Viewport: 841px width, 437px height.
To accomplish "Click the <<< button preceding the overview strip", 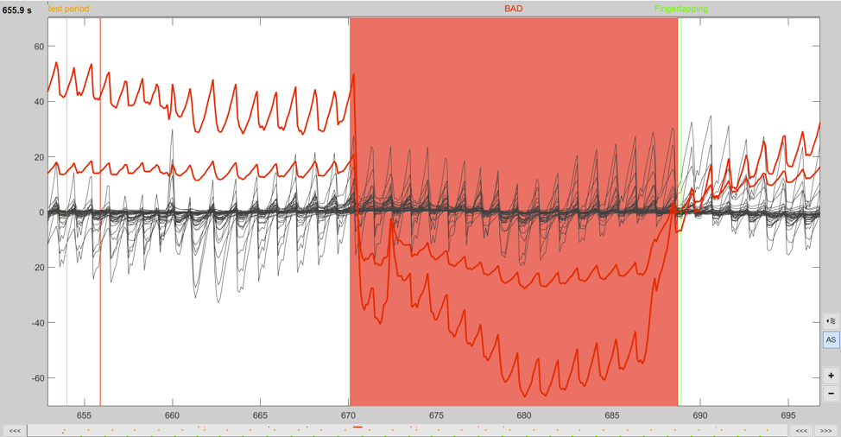I will coord(15,431).
